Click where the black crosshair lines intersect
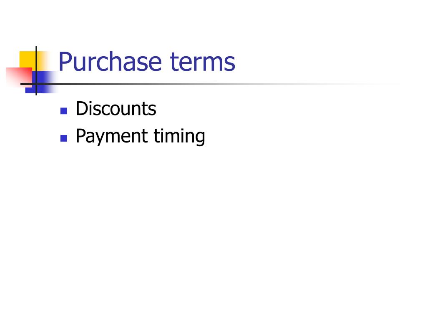The image size is (427, 320). [36, 84]
